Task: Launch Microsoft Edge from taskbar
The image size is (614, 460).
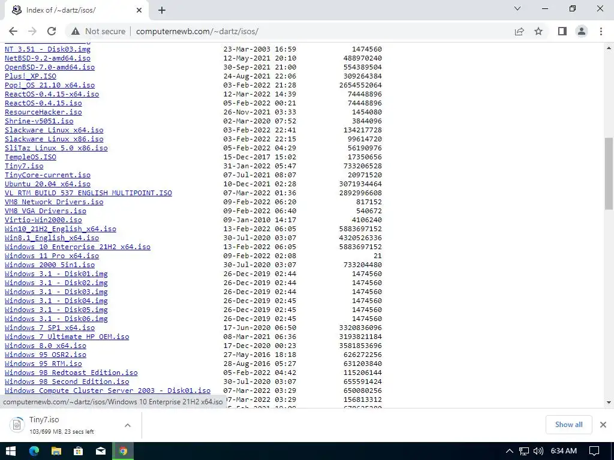Action: point(34,451)
